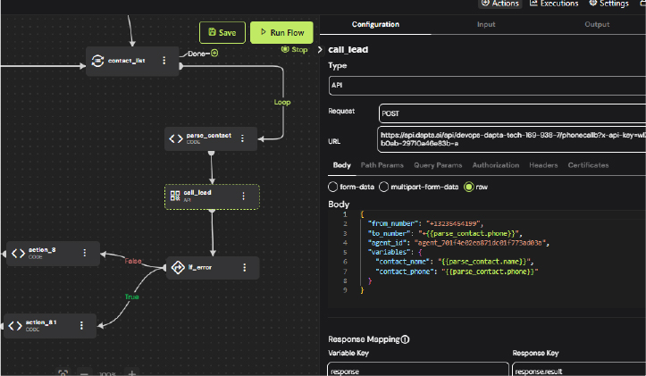Screen dimensions: 646x376
Task: Click the parse_contact code brackets icon
Action: point(176,138)
